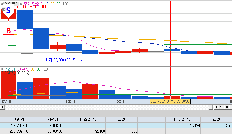This screenshot has height=134, width=232.
Task: Click the 3,094주(136.36%) volume readout
Action: pos(16,73)
